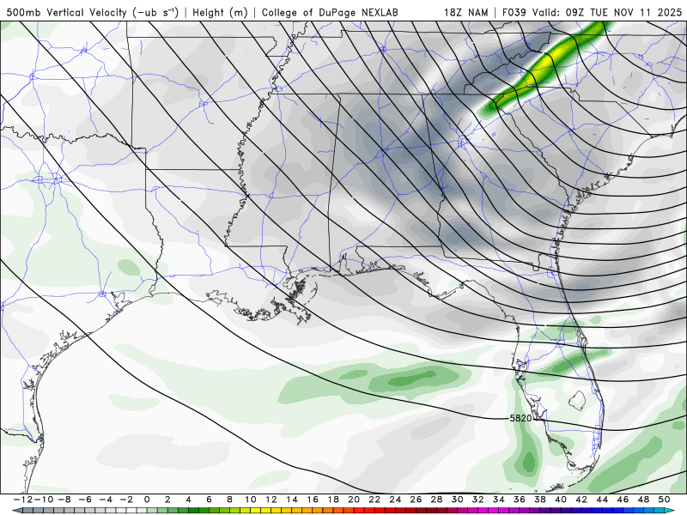687x515 pixels.
Task: Click the 'Height (m)' title text
Action: click(220, 13)
